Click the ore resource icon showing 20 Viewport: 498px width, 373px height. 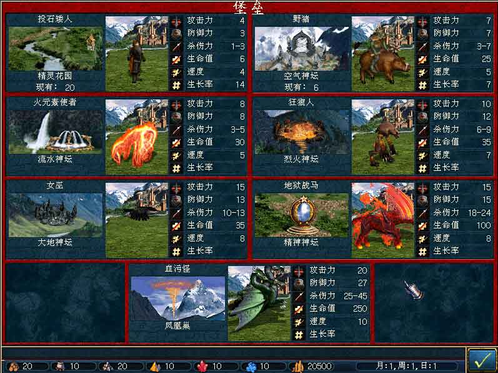(108, 367)
